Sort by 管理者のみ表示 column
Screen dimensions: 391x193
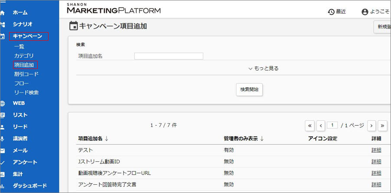pos(244,138)
